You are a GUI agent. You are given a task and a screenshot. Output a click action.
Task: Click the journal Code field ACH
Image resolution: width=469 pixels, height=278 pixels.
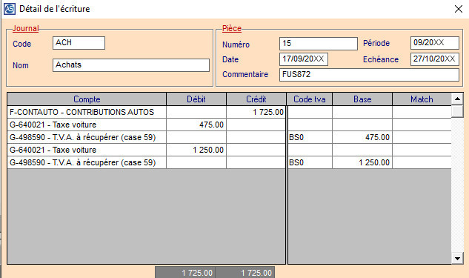(x=79, y=43)
